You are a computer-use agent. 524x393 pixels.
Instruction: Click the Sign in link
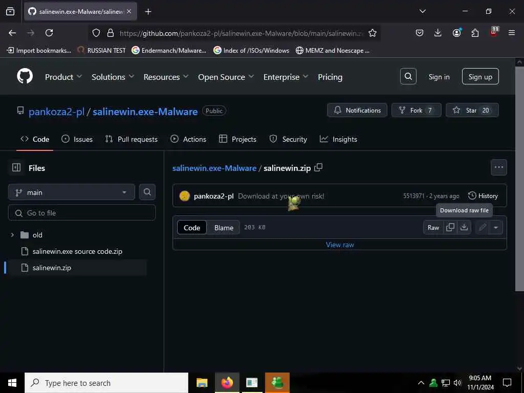[439, 77]
